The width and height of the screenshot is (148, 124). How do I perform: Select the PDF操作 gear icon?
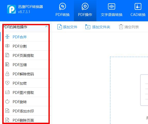tap(85, 6)
